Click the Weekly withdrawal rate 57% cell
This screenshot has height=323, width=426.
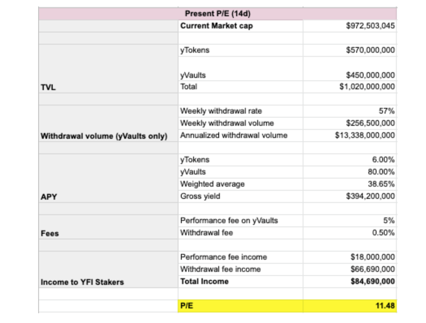pos(350,111)
